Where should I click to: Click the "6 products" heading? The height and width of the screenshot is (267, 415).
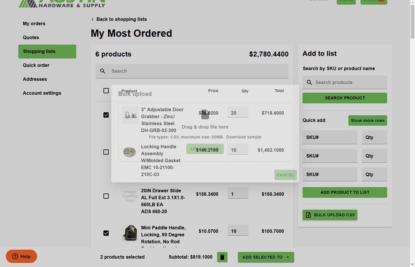[x=113, y=54]
